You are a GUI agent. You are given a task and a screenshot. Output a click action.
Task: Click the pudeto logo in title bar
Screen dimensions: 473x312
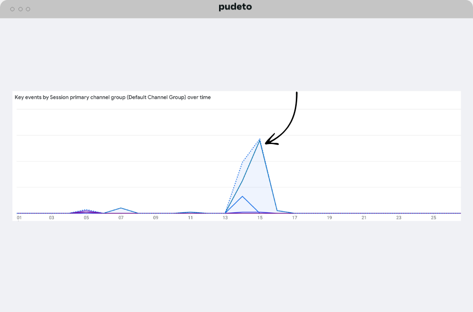pos(235,7)
